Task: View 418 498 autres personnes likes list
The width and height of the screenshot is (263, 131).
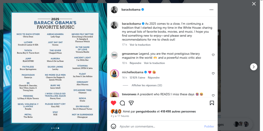Action: click(x=178, y=112)
